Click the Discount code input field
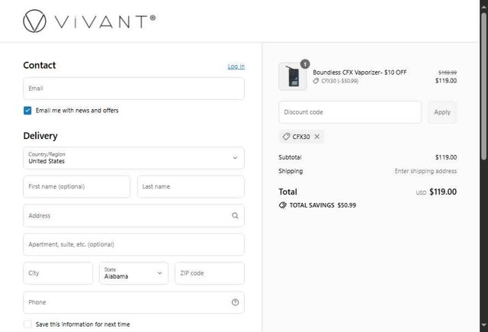Viewport: 488px width, 332px height. point(350,112)
